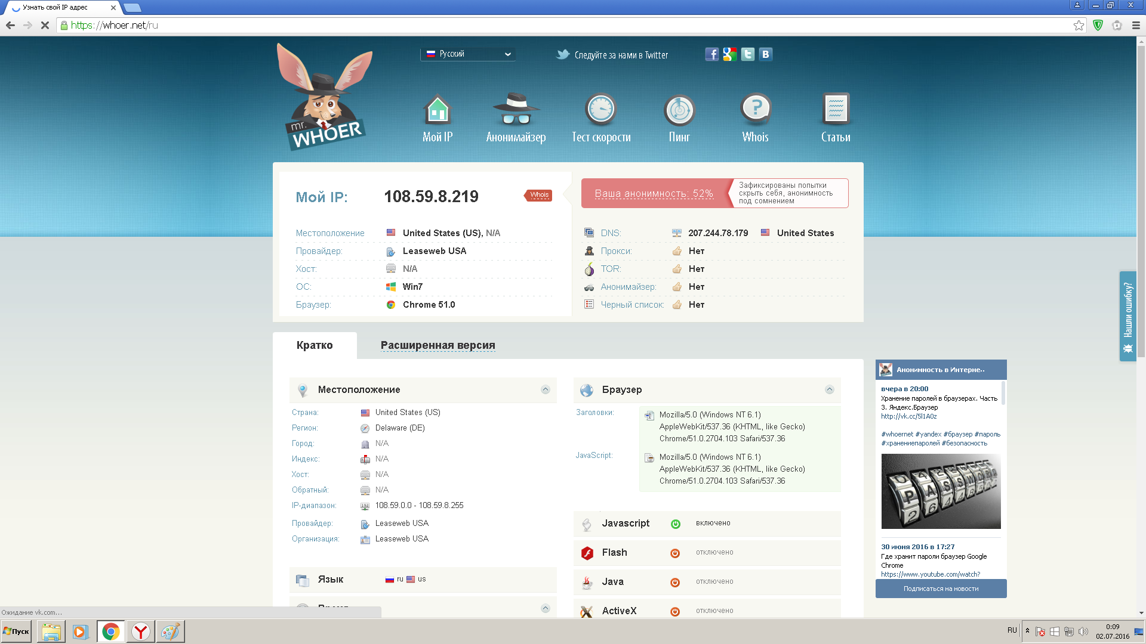Click the Chrome taskbar icon
The height and width of the screenshot is (644, 1146).
click(110, 631)
